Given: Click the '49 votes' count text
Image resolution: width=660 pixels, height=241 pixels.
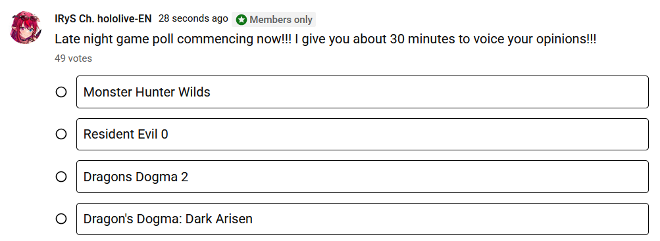Looking at the screenshot, I should point(73,58).
